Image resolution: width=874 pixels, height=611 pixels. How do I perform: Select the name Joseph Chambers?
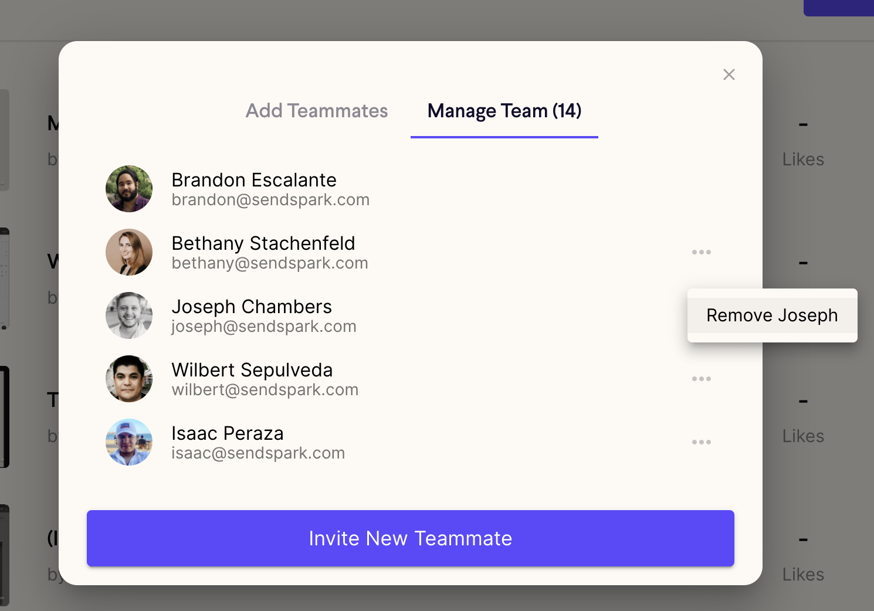pos(252,307)
